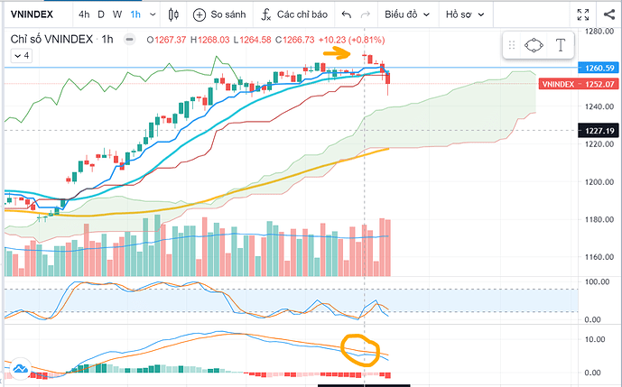The height and width of the screenshot is (387, 622).
Task: Toggle fullscreen chart mode
Action: pyautogui.click(x=582, y=14)
